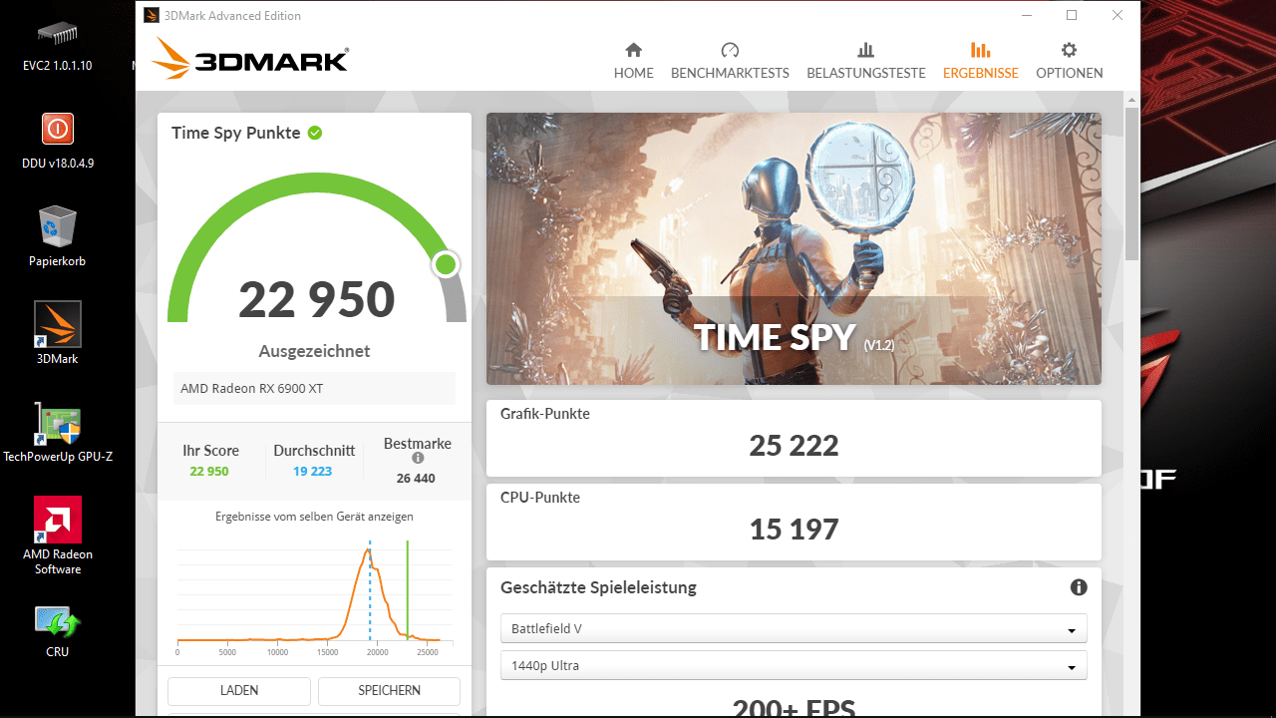Select the DDU v18.0.4.9 desktop icon
The image size is (1276, 718).
click(x=57, y=141)
